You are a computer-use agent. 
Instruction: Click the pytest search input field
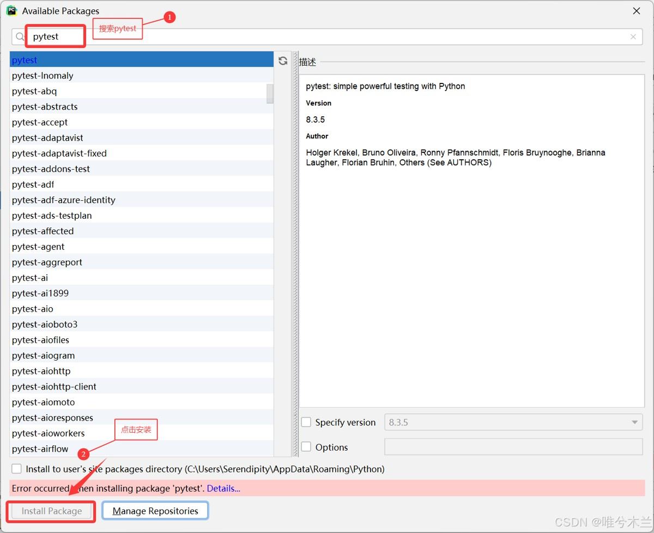coord(327,37)
